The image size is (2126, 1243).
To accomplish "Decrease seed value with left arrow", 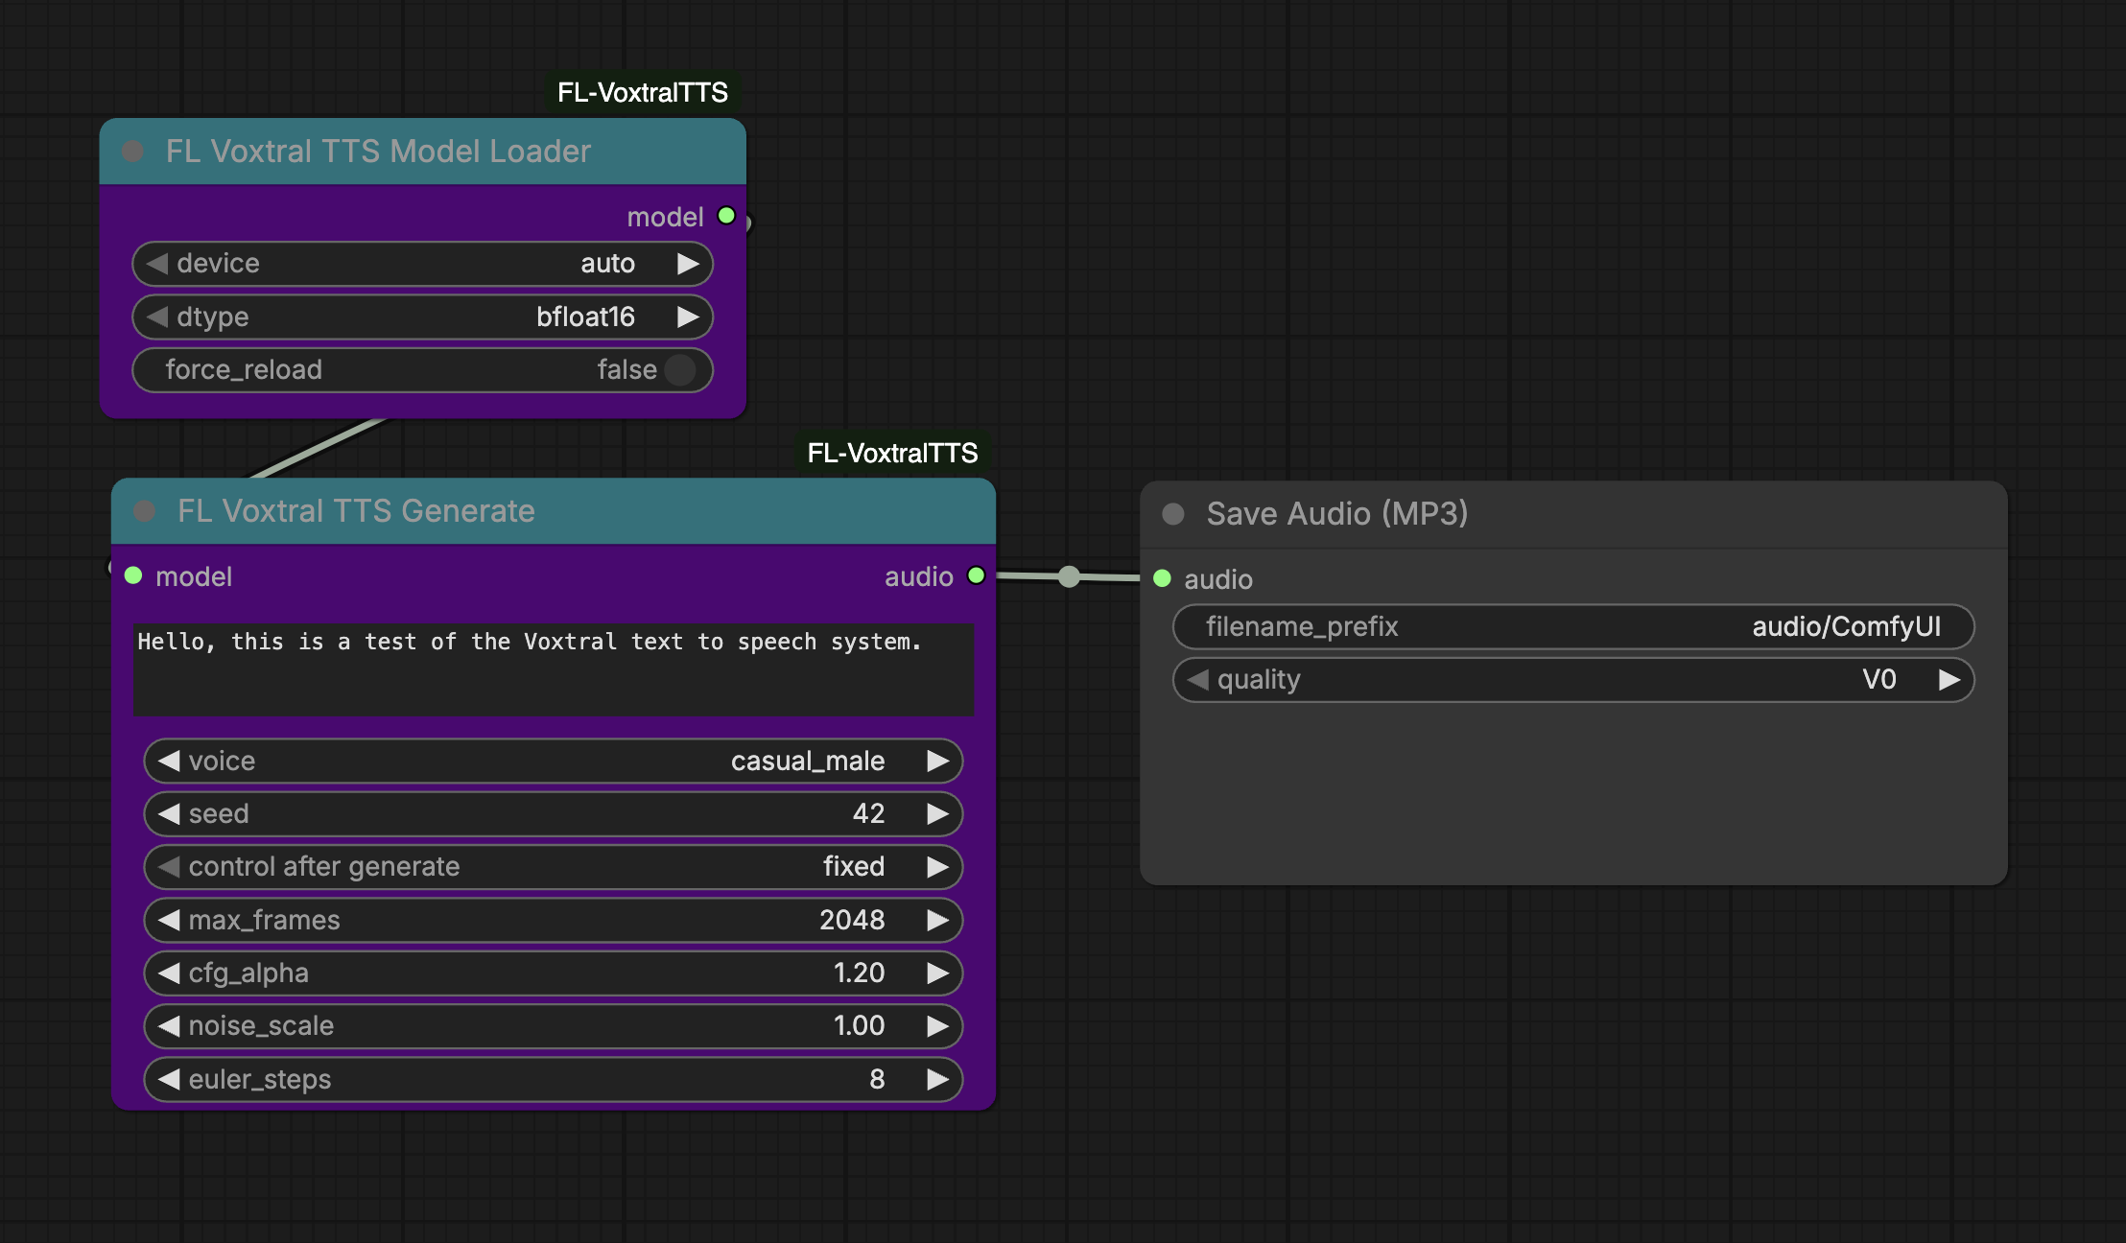I will (x=170, y=813).
